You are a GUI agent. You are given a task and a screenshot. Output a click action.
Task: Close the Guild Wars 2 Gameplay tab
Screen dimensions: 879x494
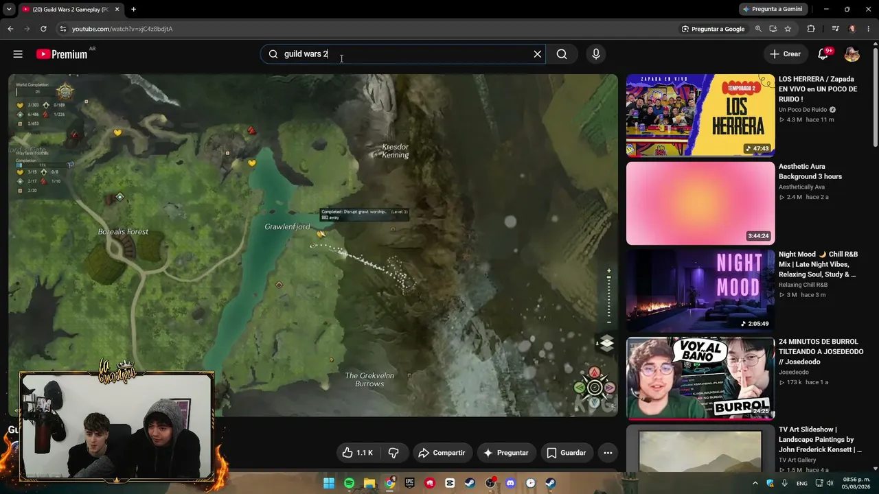pos(116,10)
